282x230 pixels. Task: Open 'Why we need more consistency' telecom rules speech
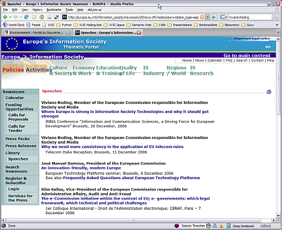(x=112, y=146)
